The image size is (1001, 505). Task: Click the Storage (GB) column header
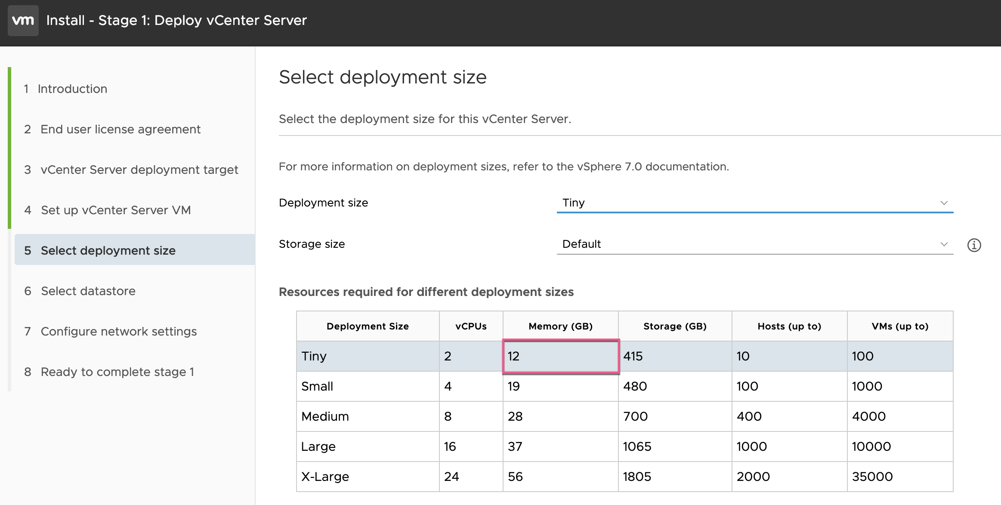(675, 326)
